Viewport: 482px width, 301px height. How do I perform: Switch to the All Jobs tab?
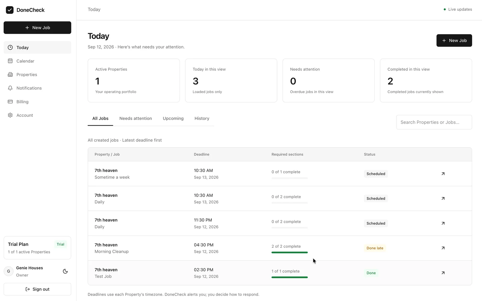pyautogui.click(x=100, y=119)
